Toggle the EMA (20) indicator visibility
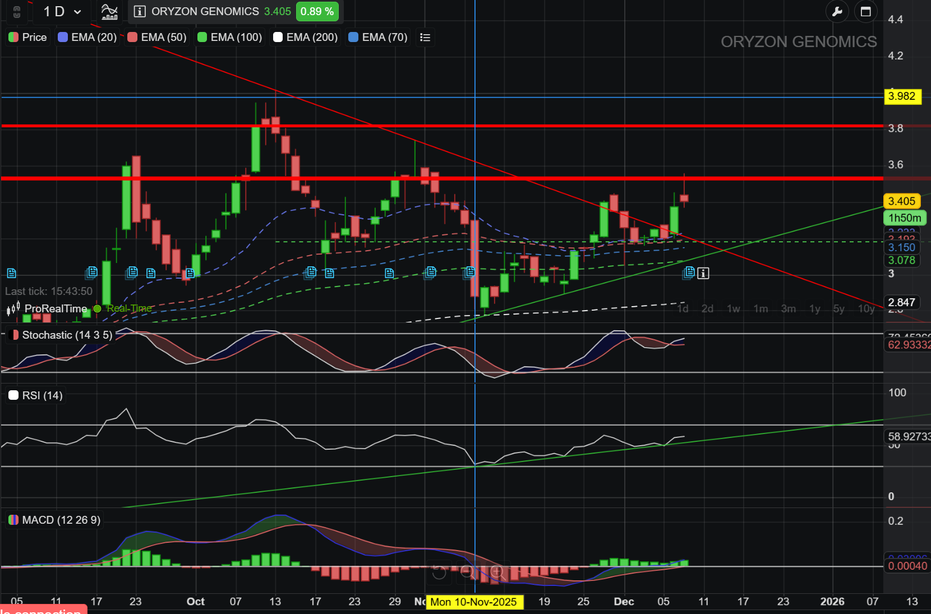The width and height of the screenshot is (931, 614). coord(62,37)
